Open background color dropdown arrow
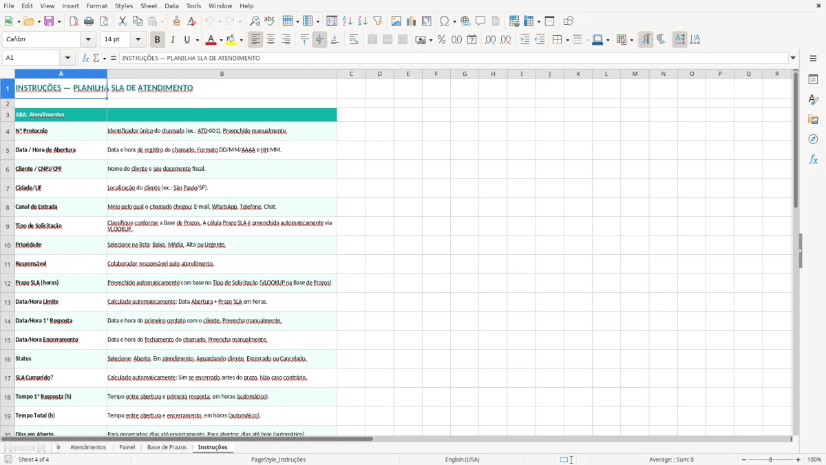 242,40
